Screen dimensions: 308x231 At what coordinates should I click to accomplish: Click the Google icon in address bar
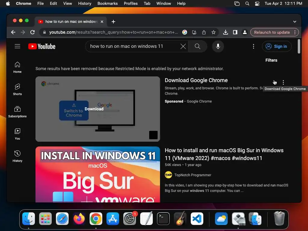click(x=184, y=32)
